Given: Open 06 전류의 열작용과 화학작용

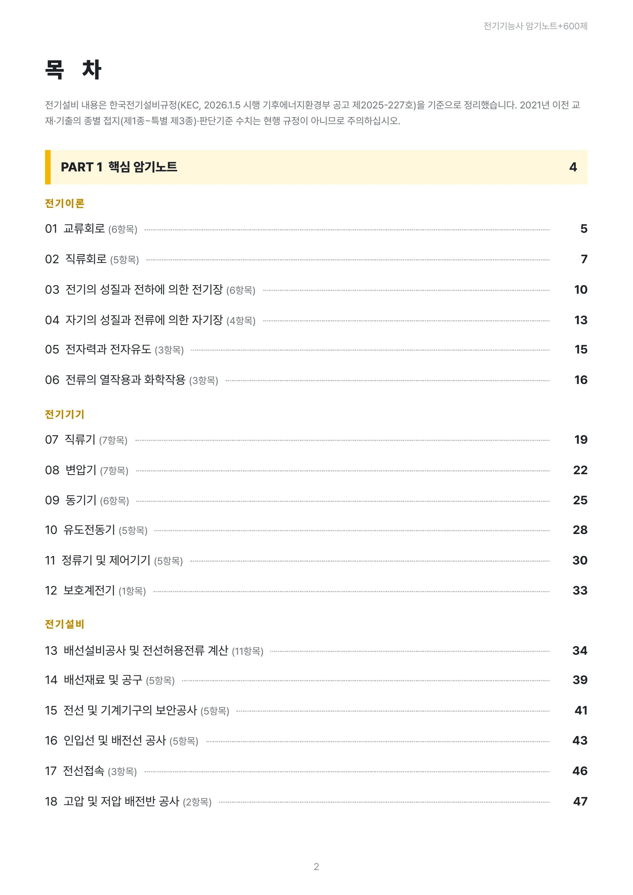Looking at the screenshot, I should [x=316, y=380].
